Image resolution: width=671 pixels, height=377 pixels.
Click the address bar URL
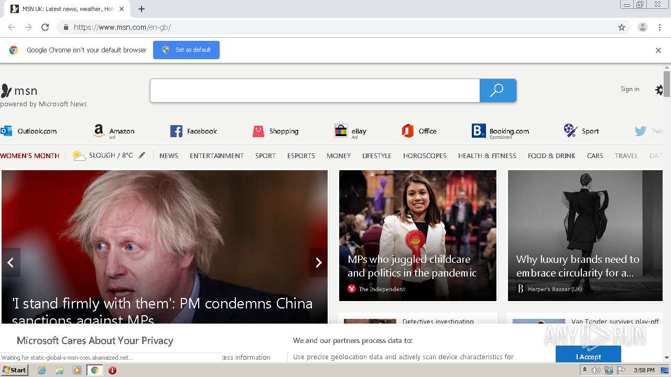tap(122, 27)
